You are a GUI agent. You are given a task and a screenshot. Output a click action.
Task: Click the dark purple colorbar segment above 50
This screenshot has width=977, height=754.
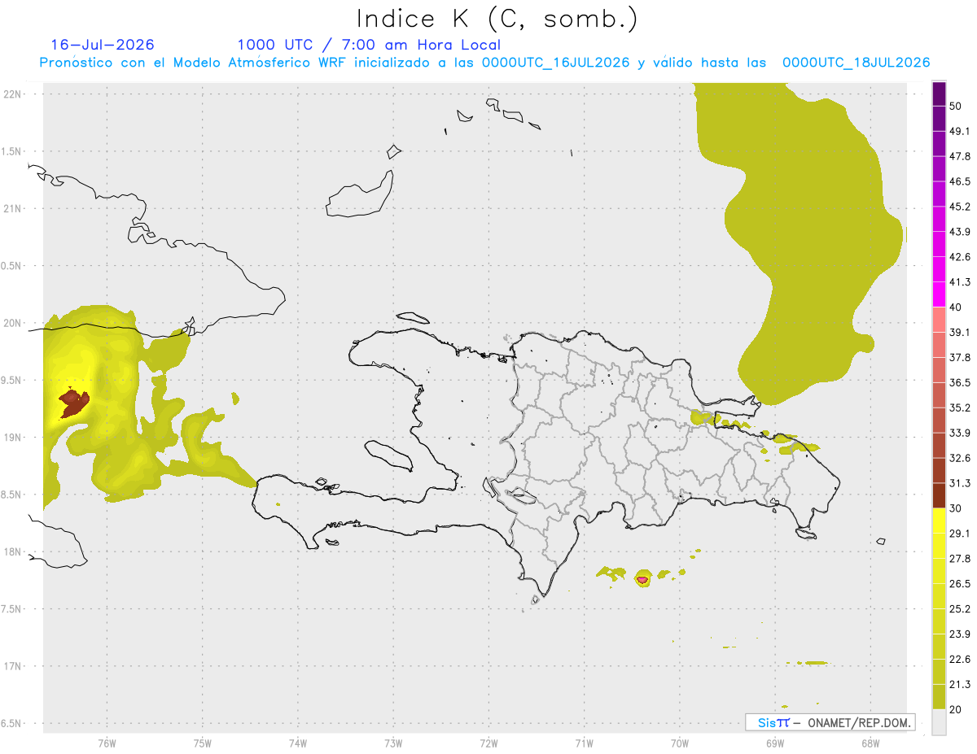[939, 94]
